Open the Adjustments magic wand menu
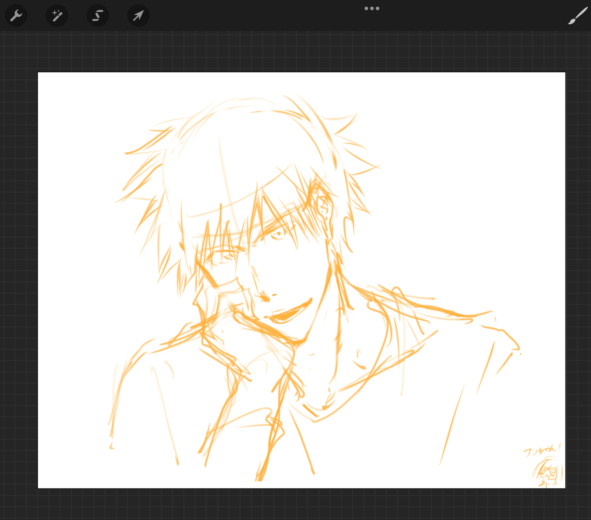Viewport: 591px width, 520px height. [57, 16]
